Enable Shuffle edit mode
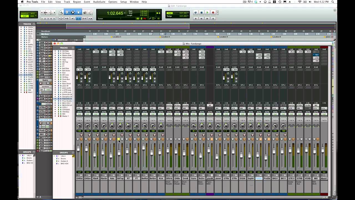The image size is (355, 200). (25, 13)
